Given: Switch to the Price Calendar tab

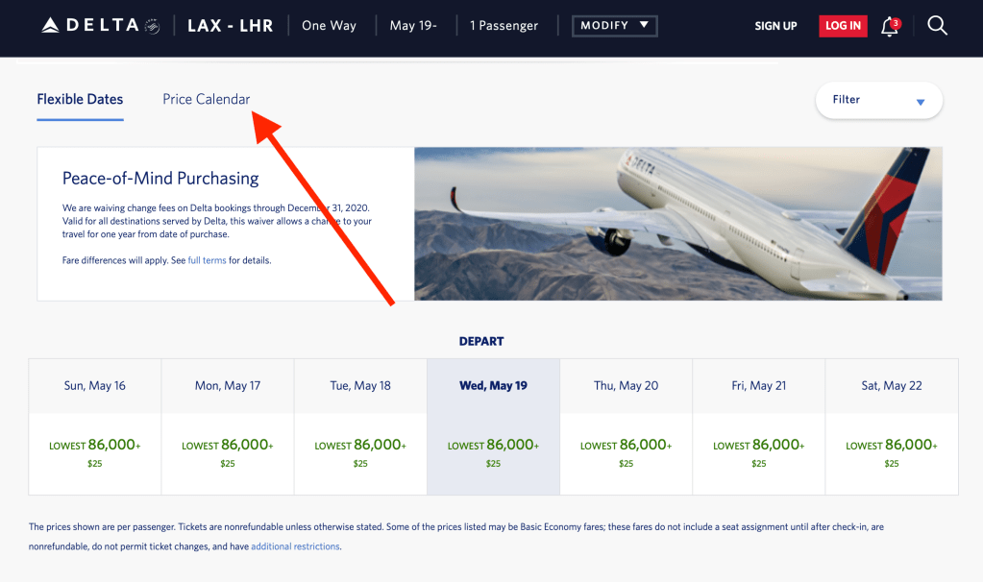Looking at the screenshot, I should 206,100.
